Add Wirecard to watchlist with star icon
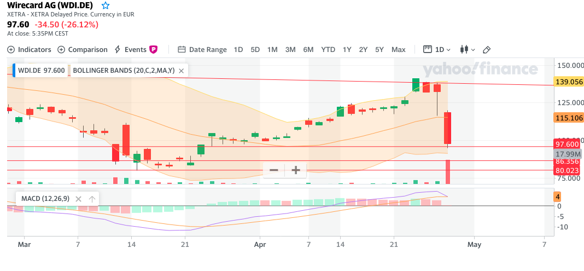 point(106,5)
